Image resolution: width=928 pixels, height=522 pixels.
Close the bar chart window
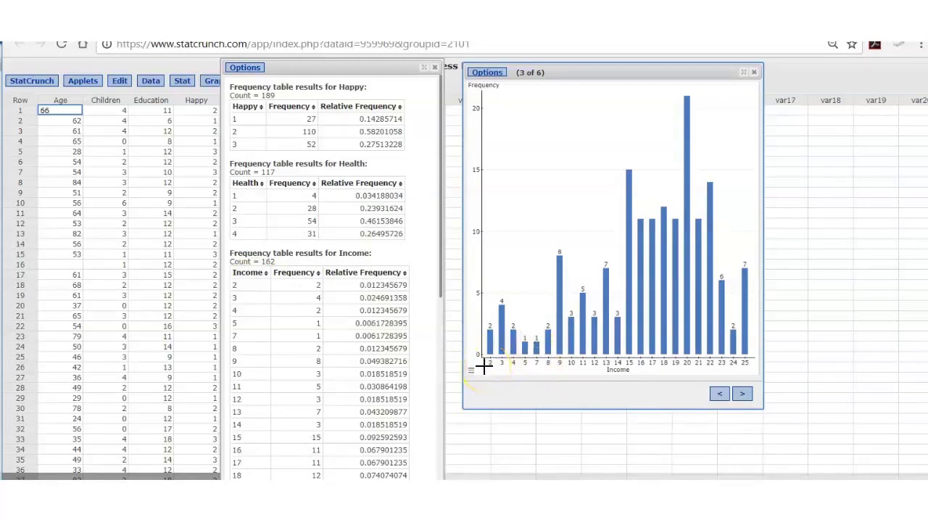tap(753, 72)
